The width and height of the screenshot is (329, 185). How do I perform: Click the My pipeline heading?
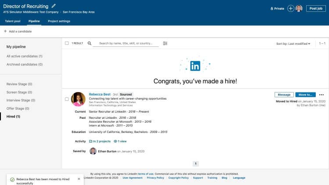tap(16, 46)
